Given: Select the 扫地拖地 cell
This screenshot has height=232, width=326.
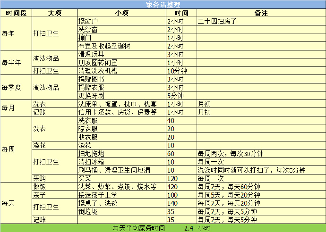Looking at the screenshot, I should (121, 154).
